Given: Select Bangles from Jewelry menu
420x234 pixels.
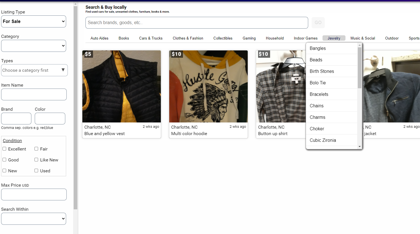Looking at the screenshot, I should [x=332, y=48].
